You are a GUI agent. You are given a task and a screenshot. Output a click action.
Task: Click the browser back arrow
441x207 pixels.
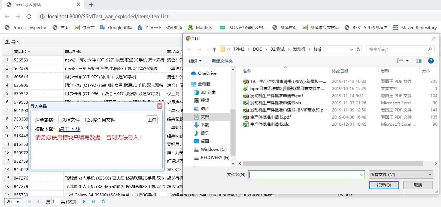7,16
